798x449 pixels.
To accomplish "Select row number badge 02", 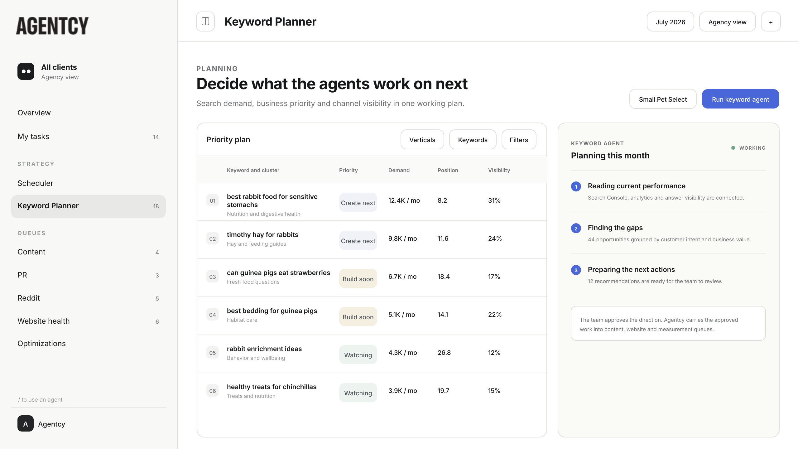I will click(213, 239).
